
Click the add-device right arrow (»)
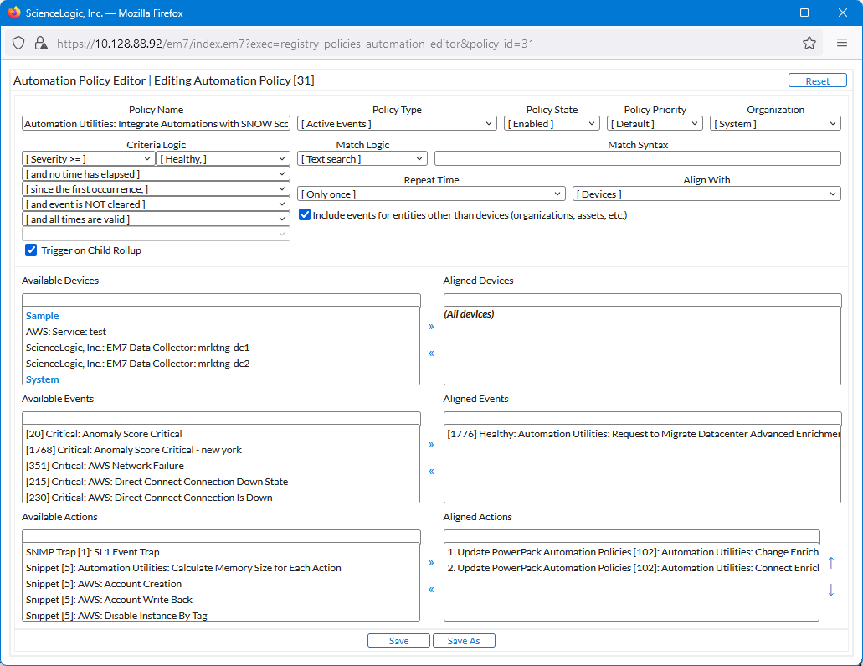[x=431, y=327]
